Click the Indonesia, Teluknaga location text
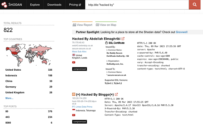This screenshot has width=203, height=125. (86, 110)
